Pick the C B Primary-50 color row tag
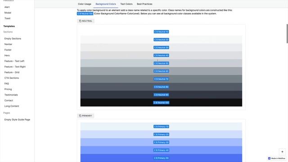 tap(161, 158)
